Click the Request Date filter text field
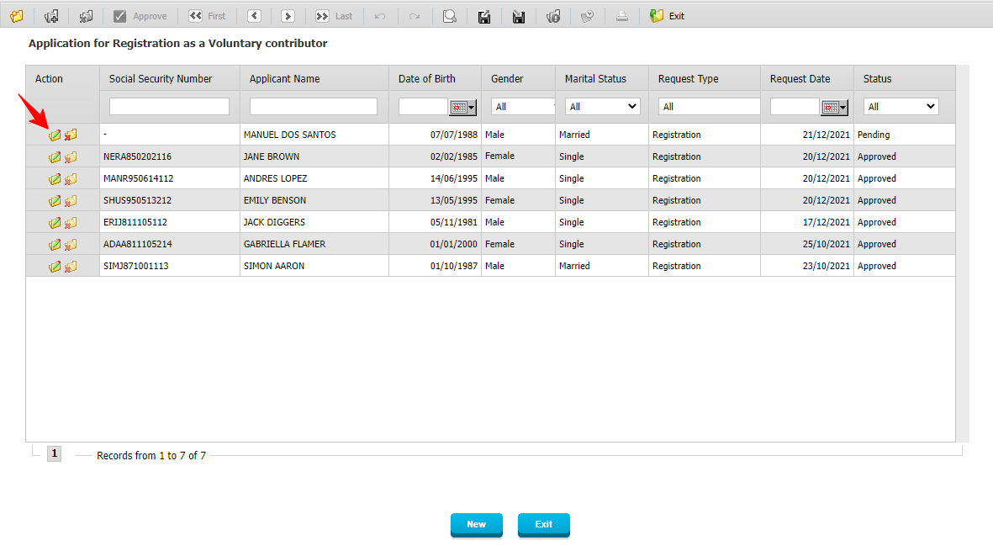This screenshot has height=551, width=993. (x=795, y=106)
